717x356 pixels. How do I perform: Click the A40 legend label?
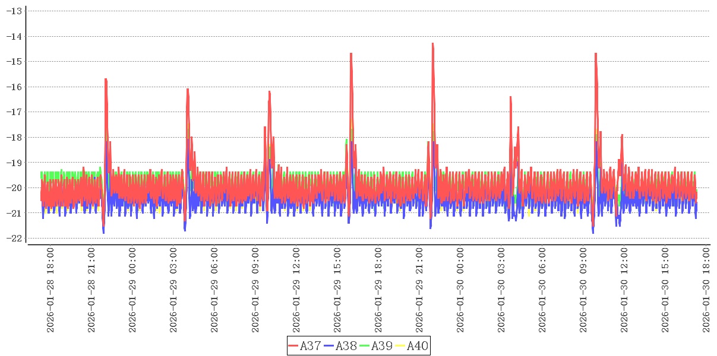(x=417, y=346)
